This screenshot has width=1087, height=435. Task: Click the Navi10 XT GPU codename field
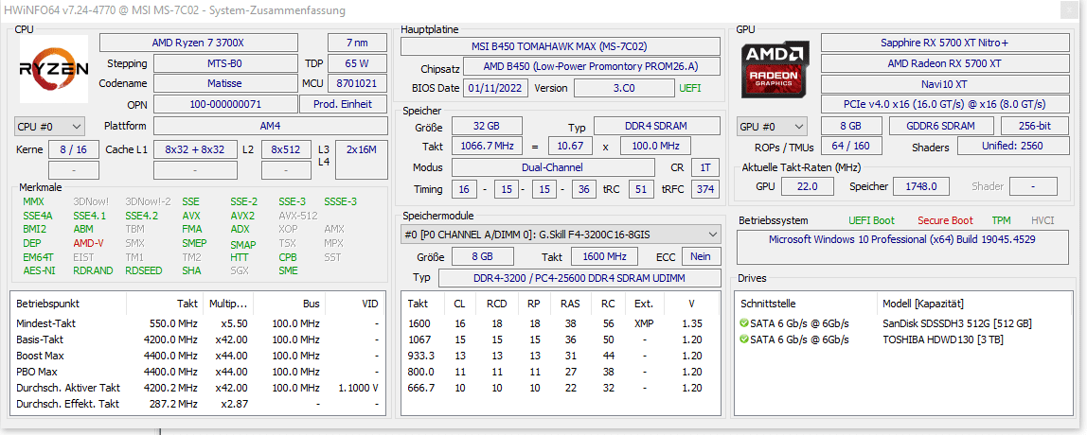(x=945, y=84)
